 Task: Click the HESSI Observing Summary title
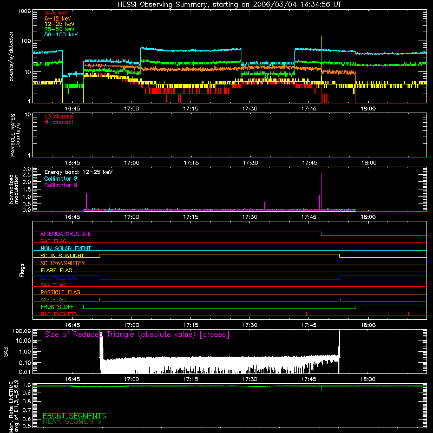pos(229,4)
